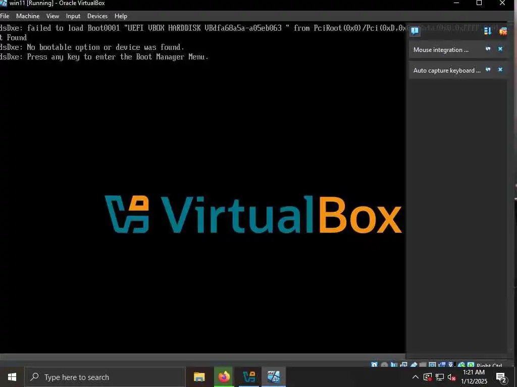
Task: Open the network tray icon
Action: click(440, 377)
